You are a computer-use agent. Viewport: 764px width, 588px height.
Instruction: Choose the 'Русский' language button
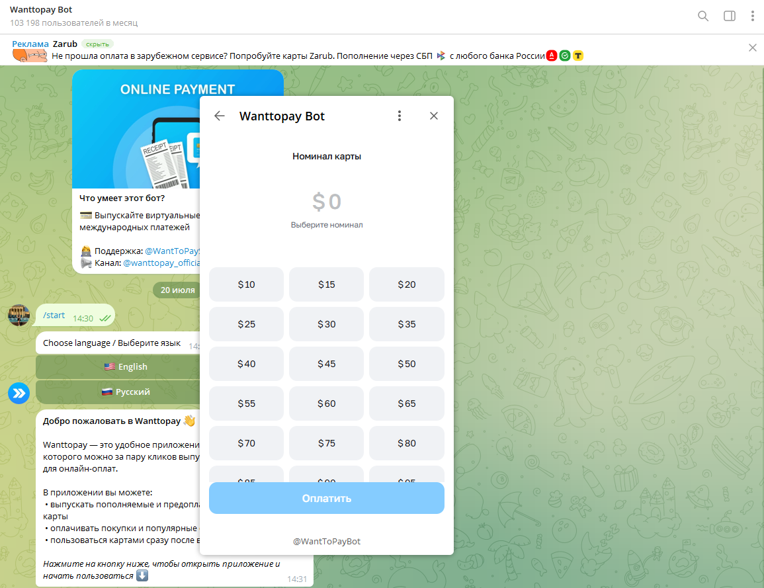[118, 392]
